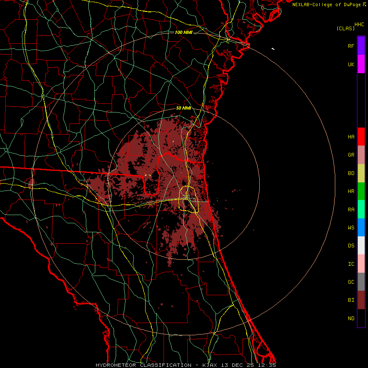Click the mint RA legend swatch
This screenshot has width=368, height=368.
tap(361, 209)
